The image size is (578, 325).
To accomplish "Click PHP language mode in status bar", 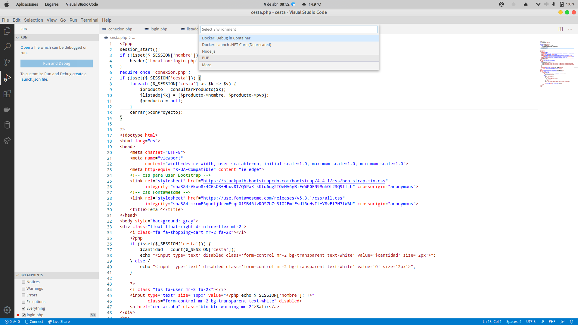I will 552,322.
